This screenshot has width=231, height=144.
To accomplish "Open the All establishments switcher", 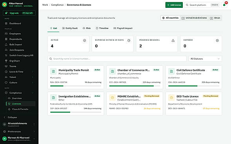I will click(19, 124).
